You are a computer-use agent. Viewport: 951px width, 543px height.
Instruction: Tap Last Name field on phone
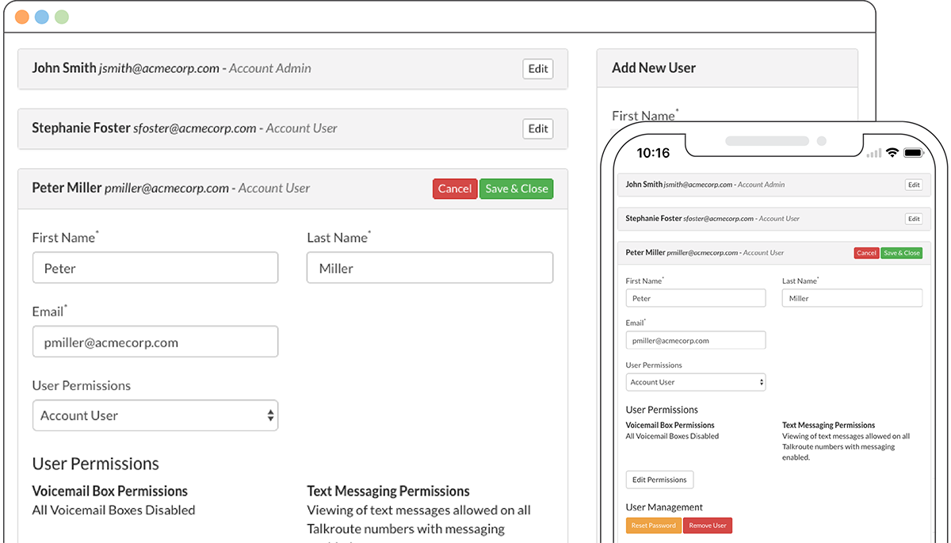pyautogui.click(x=852, y=298)
